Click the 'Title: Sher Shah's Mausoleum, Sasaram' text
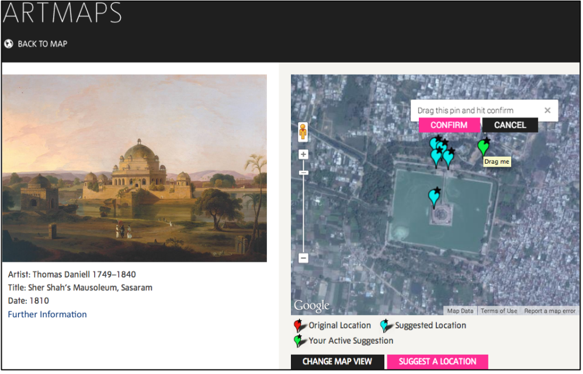Screen dimensions: 583x374 80,288
